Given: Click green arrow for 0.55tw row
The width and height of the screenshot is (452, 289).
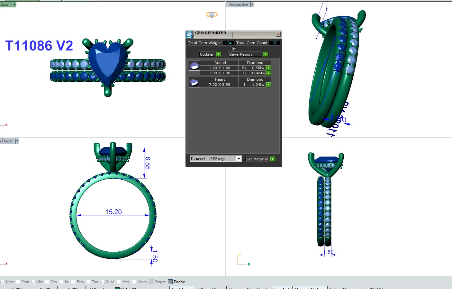Looking at the screenshot, I should [x=268, y=68].
